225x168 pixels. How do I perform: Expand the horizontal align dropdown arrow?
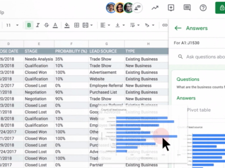(x=109, y=25)
